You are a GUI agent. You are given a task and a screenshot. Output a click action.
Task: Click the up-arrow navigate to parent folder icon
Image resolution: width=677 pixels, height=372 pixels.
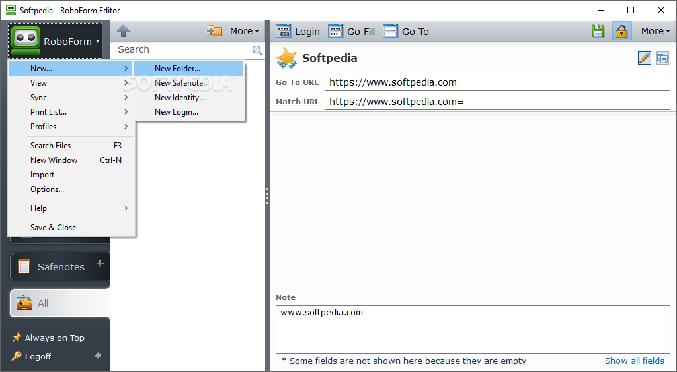(123, 31)
